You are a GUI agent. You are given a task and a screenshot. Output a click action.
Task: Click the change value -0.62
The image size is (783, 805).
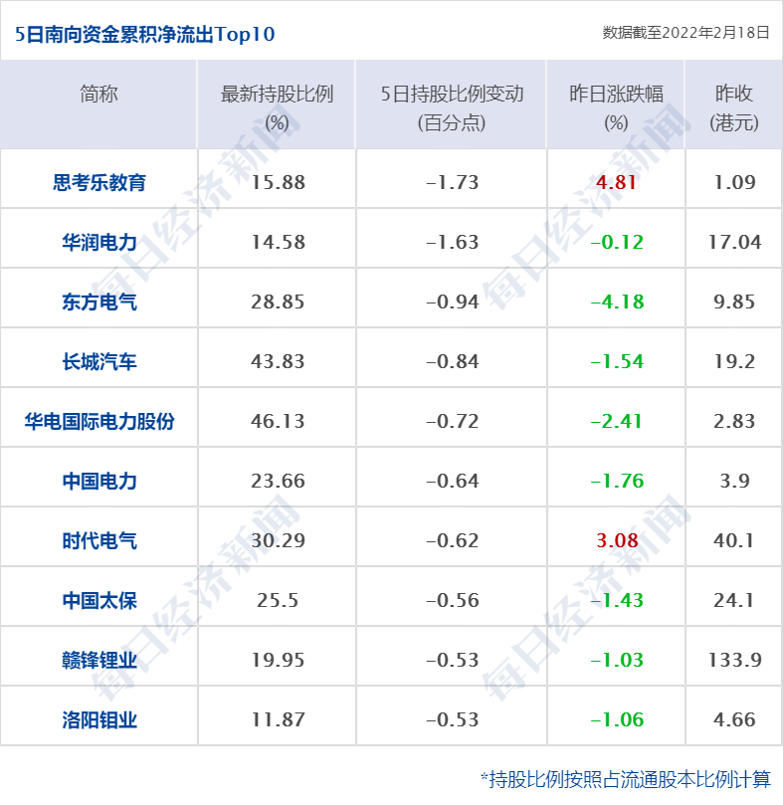[x=452, y=540]
